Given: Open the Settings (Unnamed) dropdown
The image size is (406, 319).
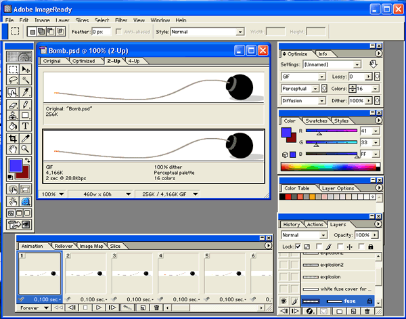Looking at the screenshot, I should [x=332, y=64].
